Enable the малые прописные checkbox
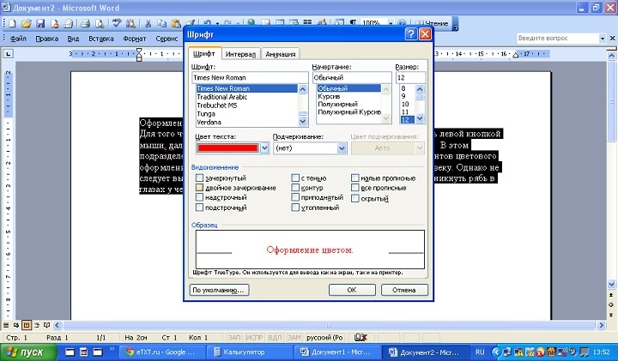 click(x=355, y=178)
